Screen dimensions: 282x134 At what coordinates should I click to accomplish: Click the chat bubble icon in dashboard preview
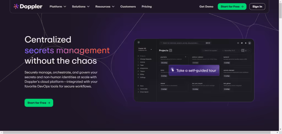(242, 43)
